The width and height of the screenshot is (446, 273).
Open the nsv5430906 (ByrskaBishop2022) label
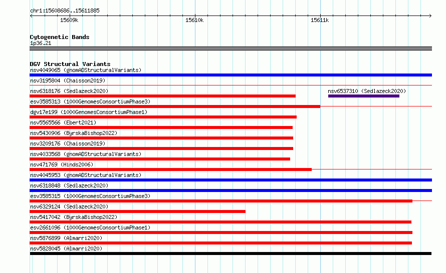click(x=74, y=133)
